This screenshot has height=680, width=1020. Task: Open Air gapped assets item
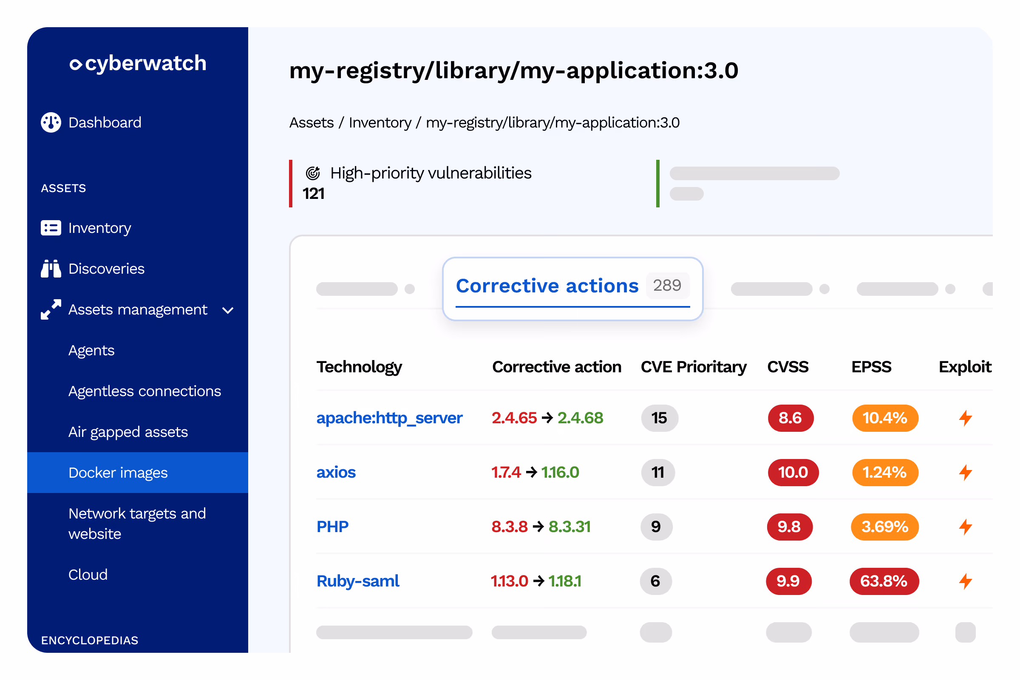pos(128,432)
